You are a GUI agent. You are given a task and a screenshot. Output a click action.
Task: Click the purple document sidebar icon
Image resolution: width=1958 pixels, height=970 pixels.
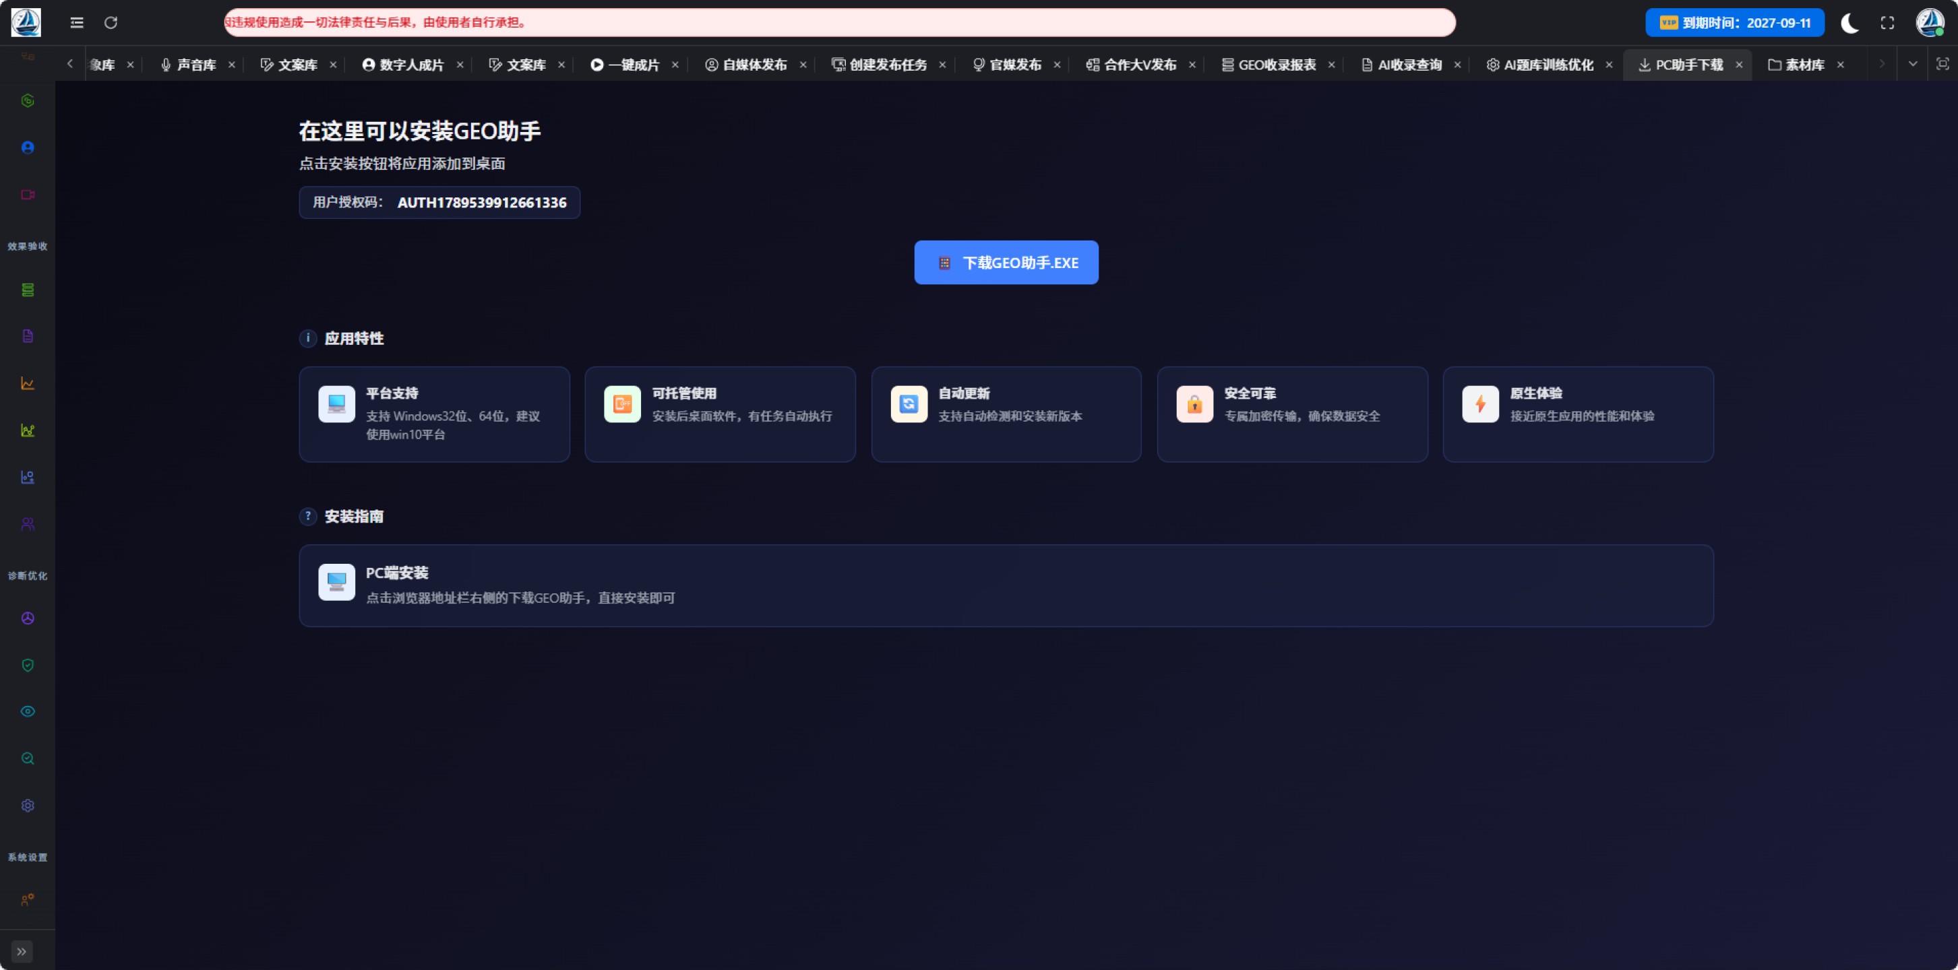(28, 337)
